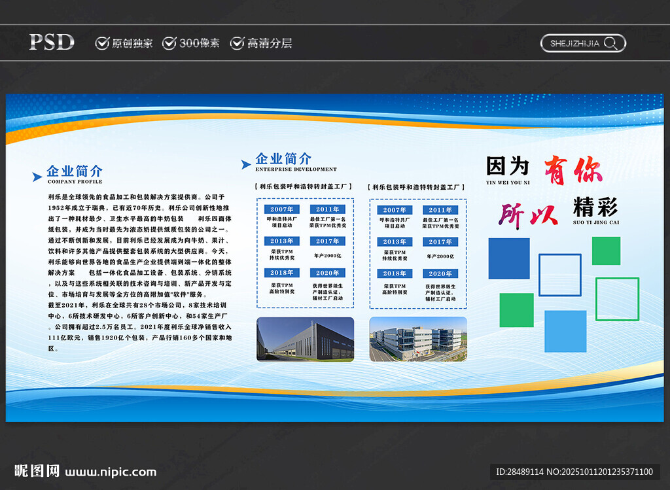This screenshot has height=490, width=670.
Task: Click the 2013年 label in the left timeline panel
Action: pos(281,241)
